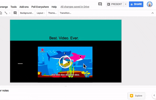Play the Baby Shark video
Viewport: 156px width, 100px height.
[65, 62]
